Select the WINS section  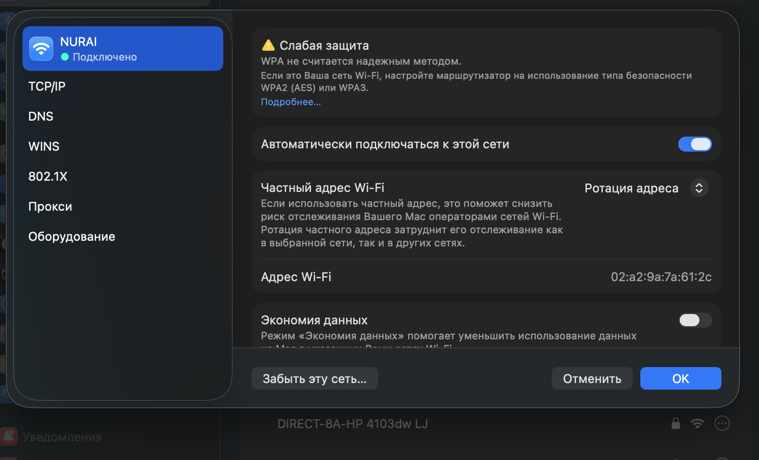44,146
